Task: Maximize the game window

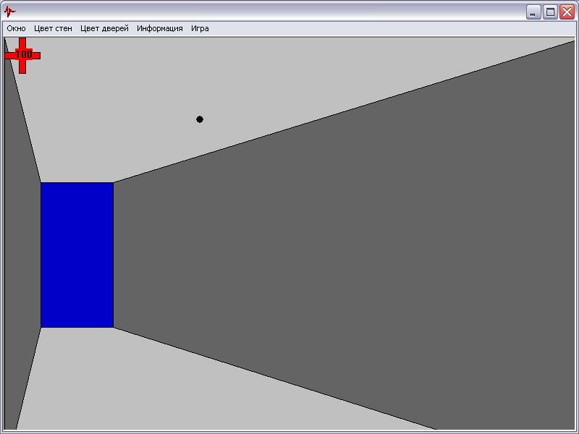Action: [x=550, y=12]
